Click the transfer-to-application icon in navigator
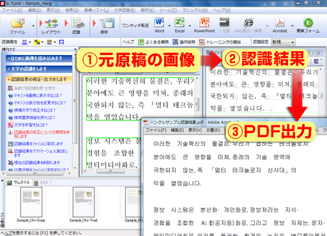The width and height of the screenshot is (327, 236). (10, 152)
